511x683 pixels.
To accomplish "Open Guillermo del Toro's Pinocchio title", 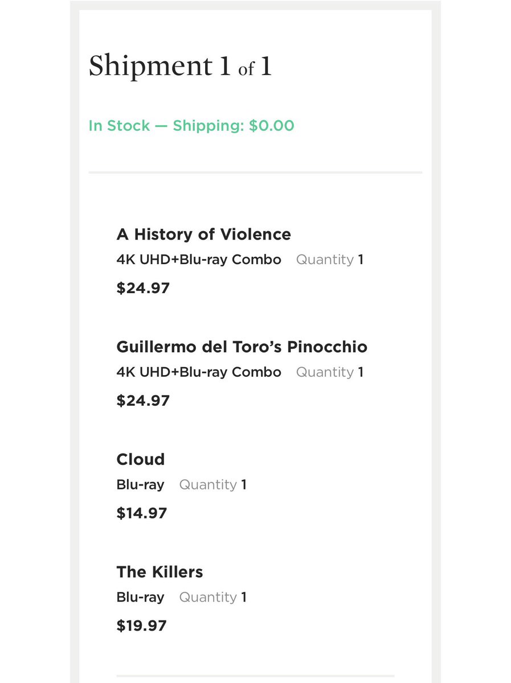I will [x=242, y=347].
